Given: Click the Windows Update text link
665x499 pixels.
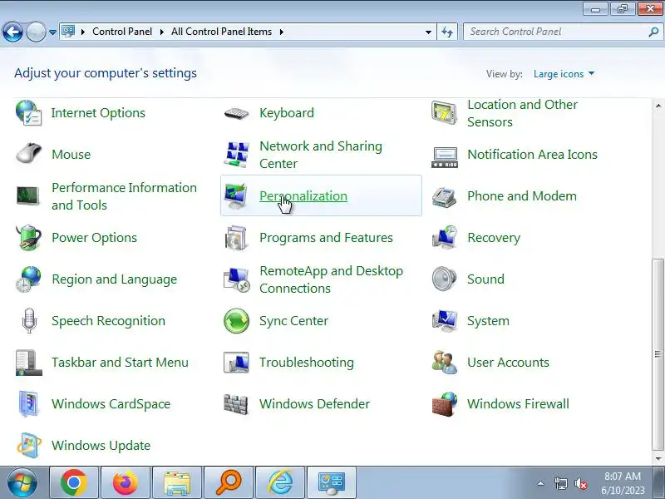Looking at the screenshot, I should tap(101, 446).
